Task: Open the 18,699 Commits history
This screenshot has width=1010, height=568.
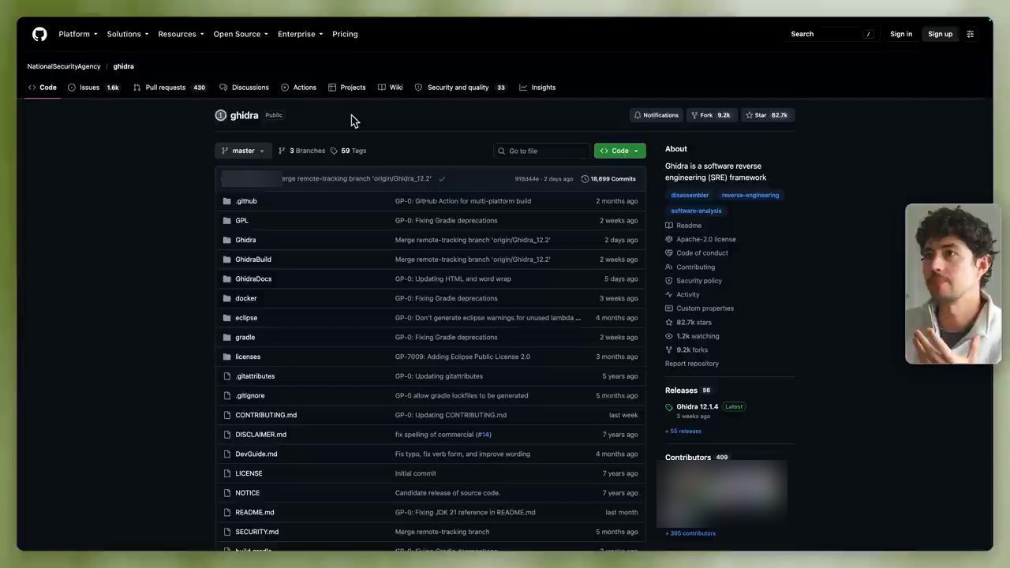Action: 608,179
